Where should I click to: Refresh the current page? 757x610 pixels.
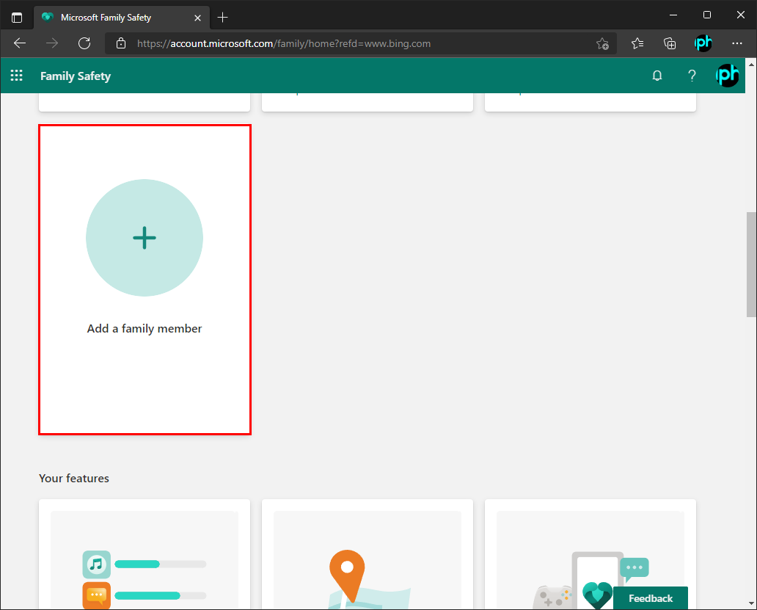point(84,43)
